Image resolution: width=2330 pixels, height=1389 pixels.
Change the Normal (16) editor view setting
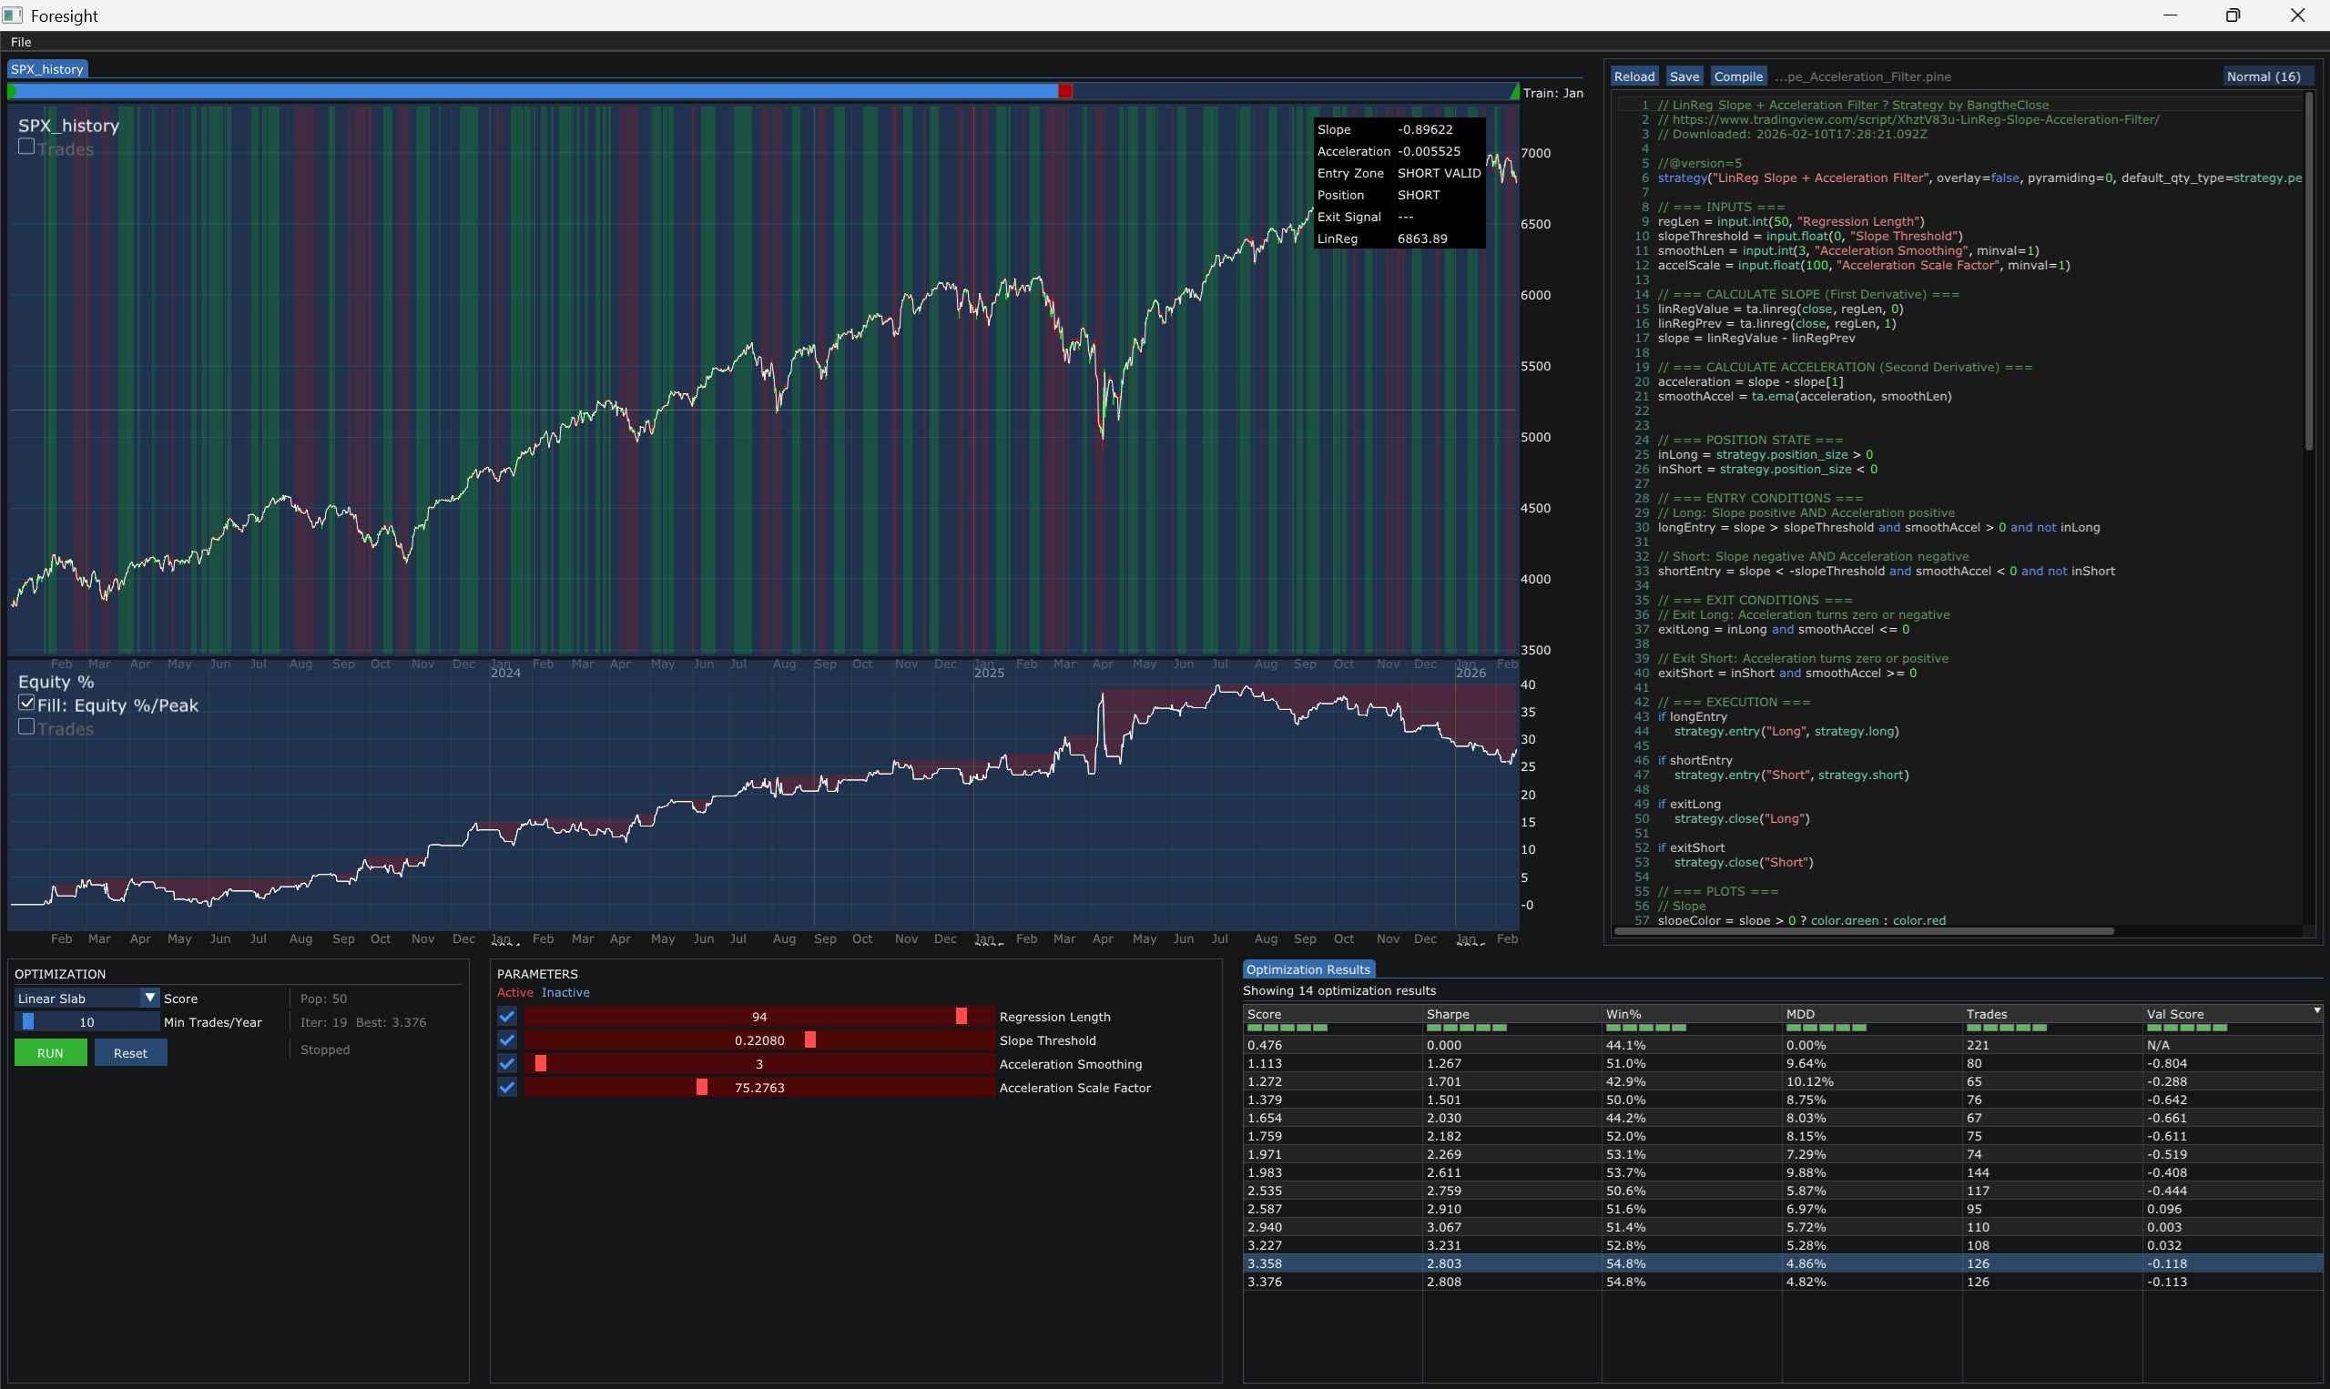click(2264, 76)
